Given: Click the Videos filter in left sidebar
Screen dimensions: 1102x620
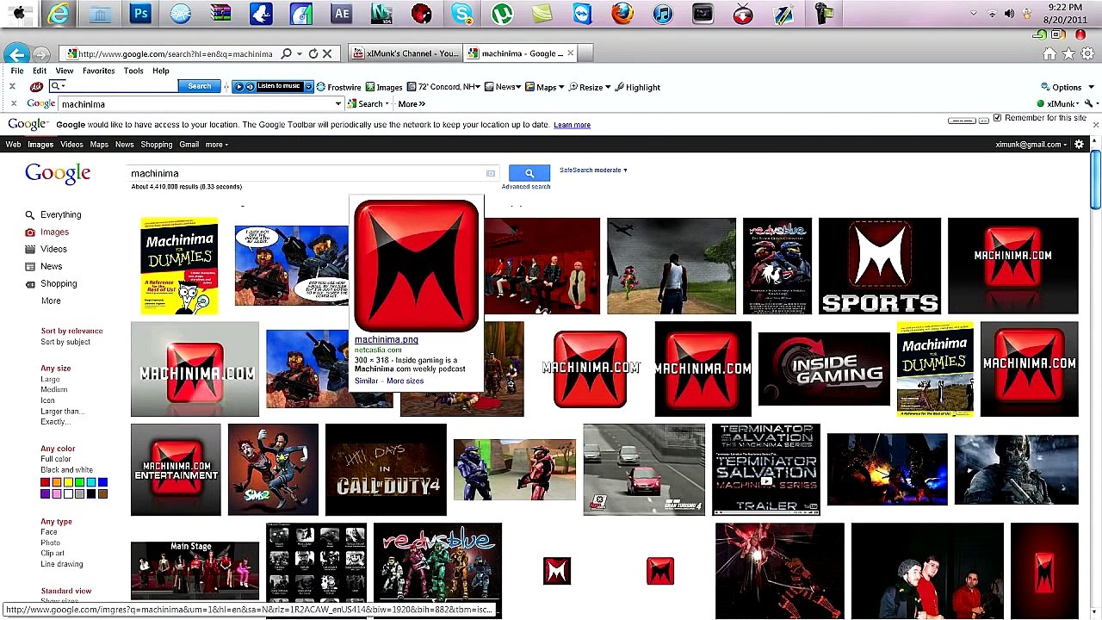Looking at the screenshot, I should (x=53, y=249).
